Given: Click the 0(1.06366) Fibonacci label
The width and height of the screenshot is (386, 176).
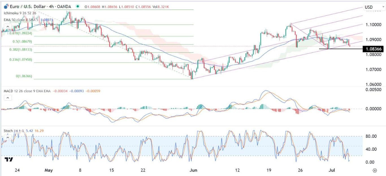Looking at the screenshot, I should pyautogui.click(x=24, y=76).
